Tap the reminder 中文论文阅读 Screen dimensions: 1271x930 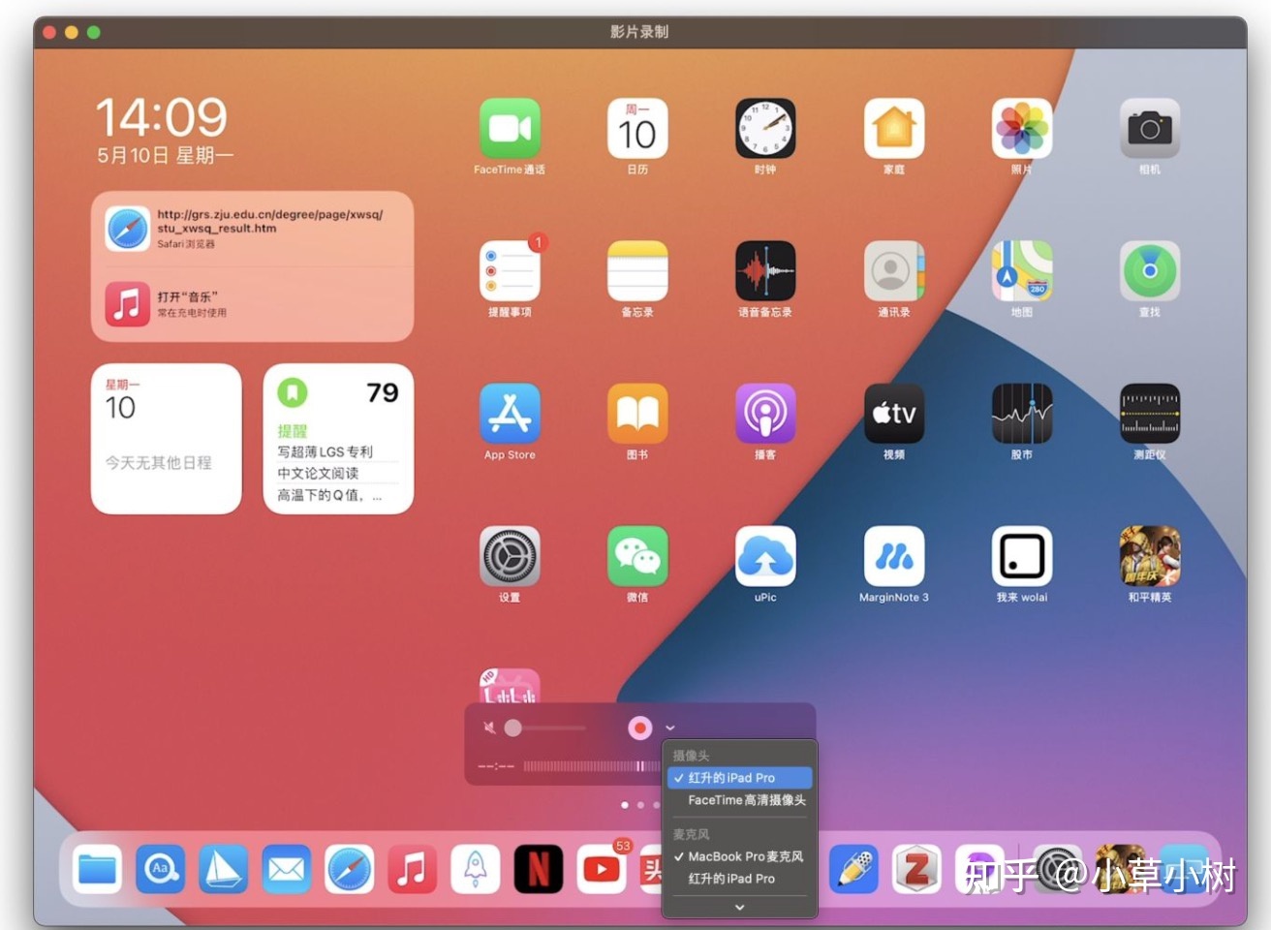(318, 473)
